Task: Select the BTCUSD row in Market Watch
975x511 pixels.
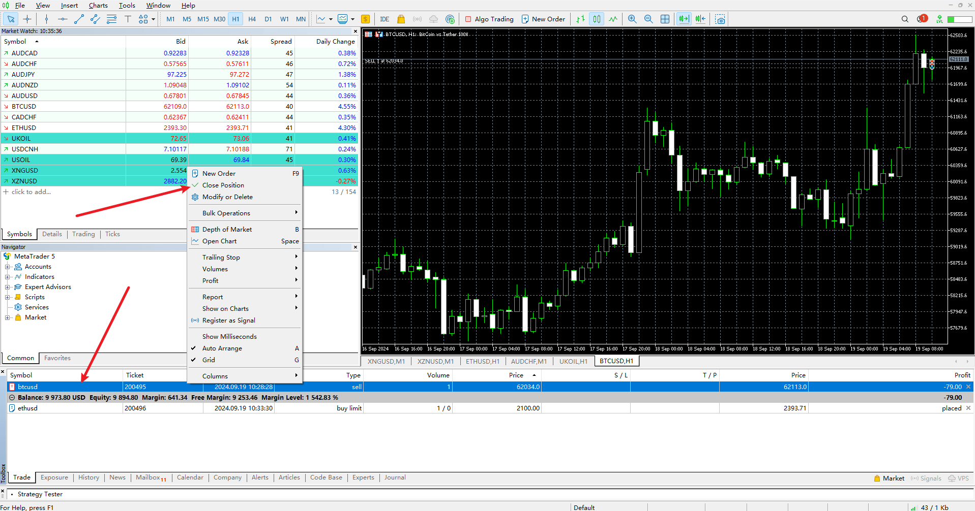Action: click(x=180, y=107)
